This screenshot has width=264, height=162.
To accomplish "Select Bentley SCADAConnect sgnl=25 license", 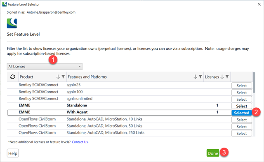I will point(242,86).
